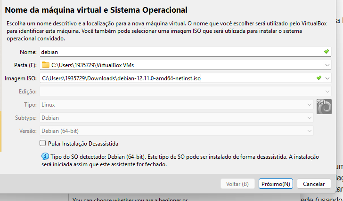Open the Tipo dropdown showing Linux

pyautogui.click(x=177, y=105)
